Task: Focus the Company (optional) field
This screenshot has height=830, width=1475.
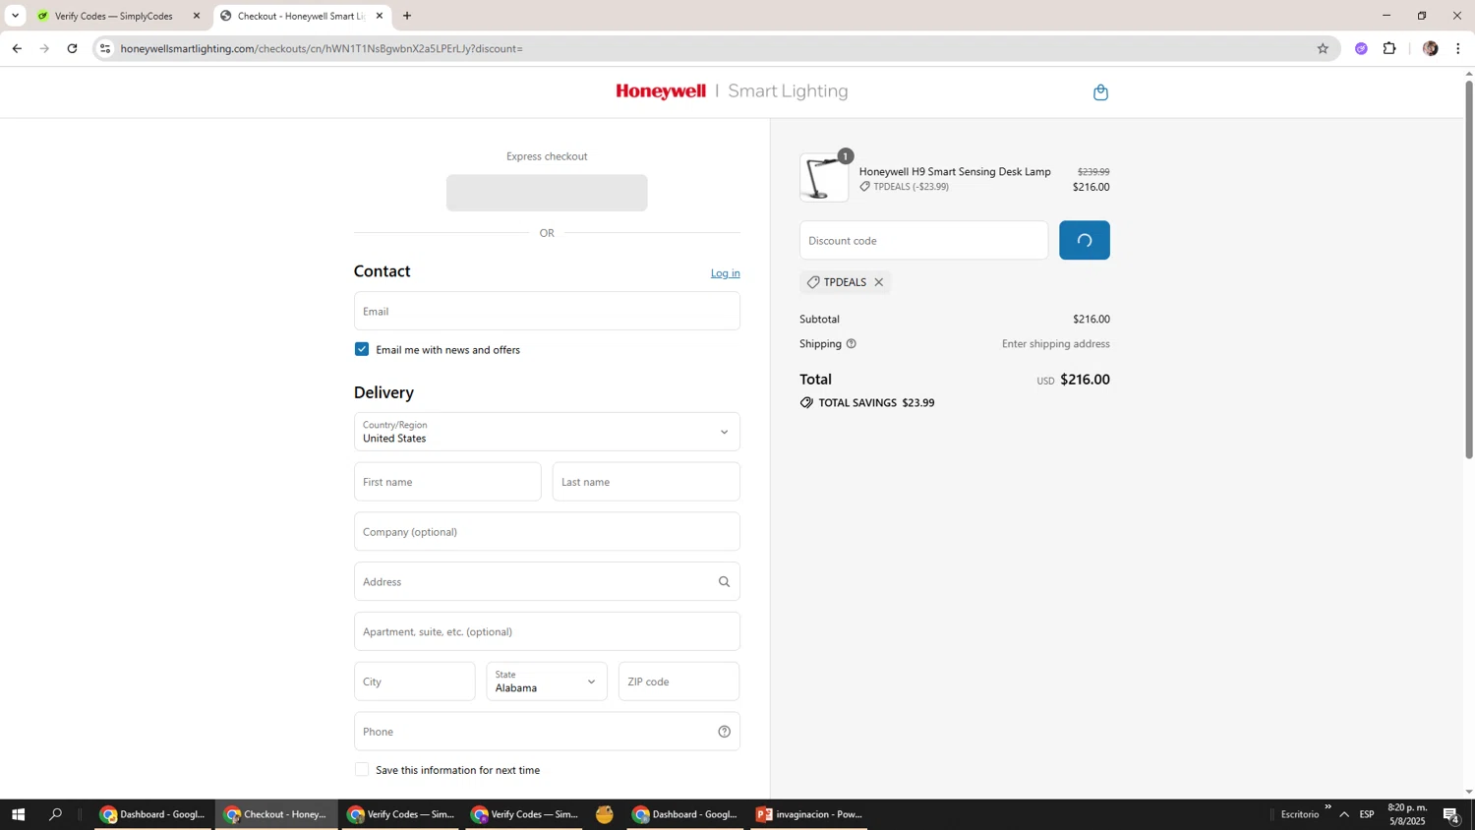Action: coord(547,532)
